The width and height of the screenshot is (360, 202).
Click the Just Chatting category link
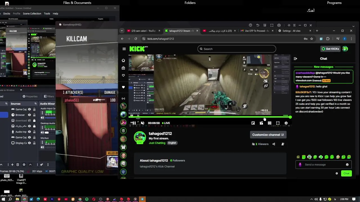(x=157, y=143)
